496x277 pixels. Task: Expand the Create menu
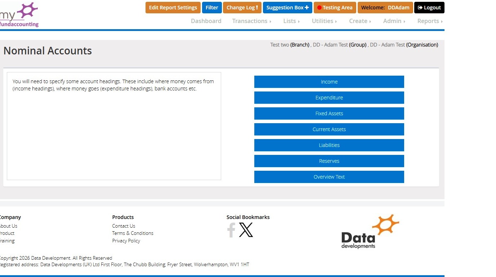[x=360, y=21]
